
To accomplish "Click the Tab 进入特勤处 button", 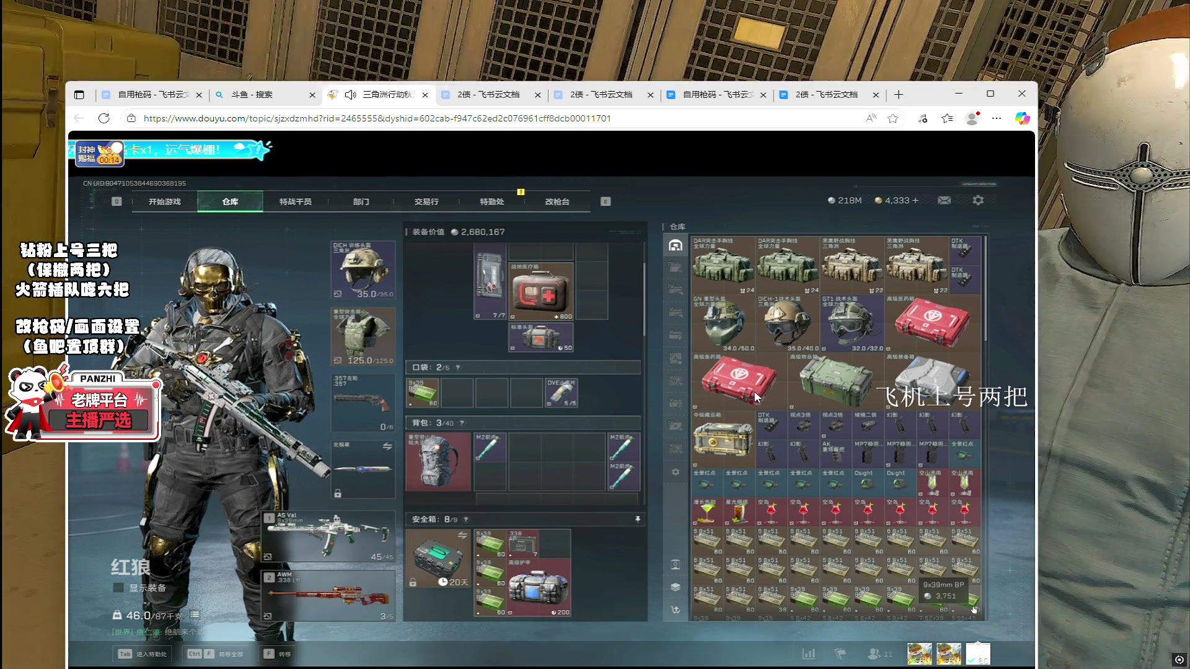I will [x=143, y=654].
